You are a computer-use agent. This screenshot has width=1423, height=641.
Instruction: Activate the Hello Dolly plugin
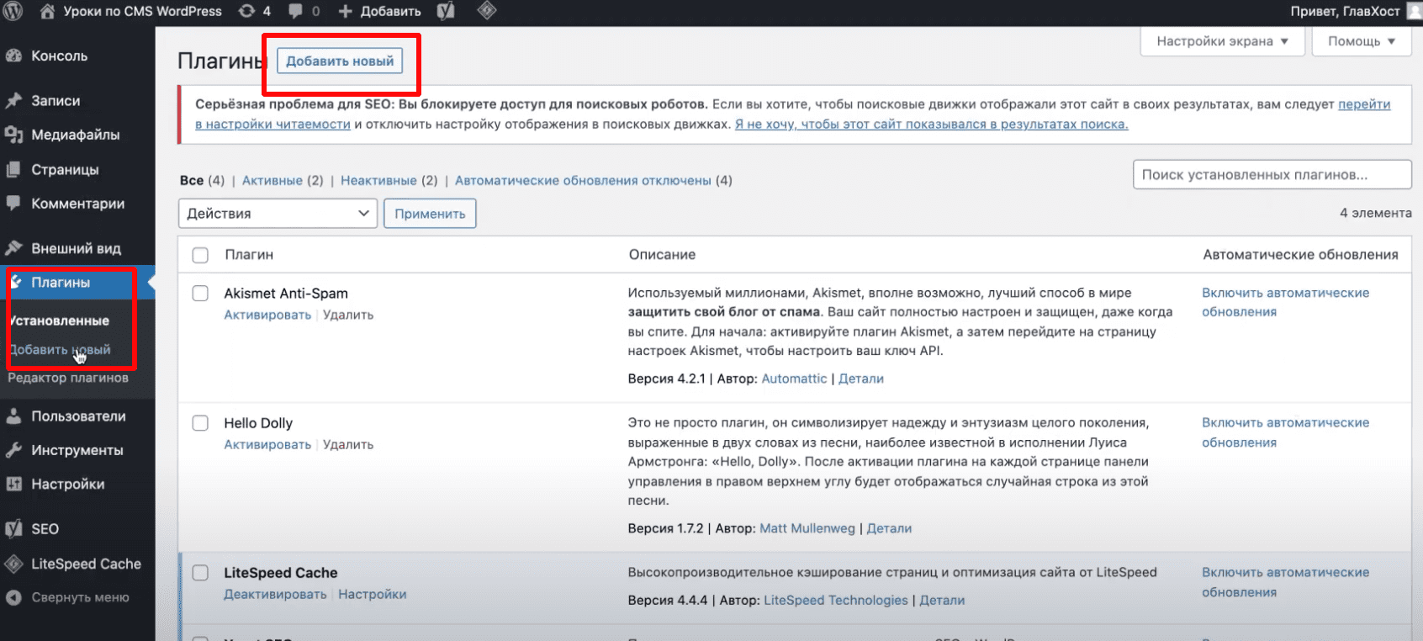(267, 444)
